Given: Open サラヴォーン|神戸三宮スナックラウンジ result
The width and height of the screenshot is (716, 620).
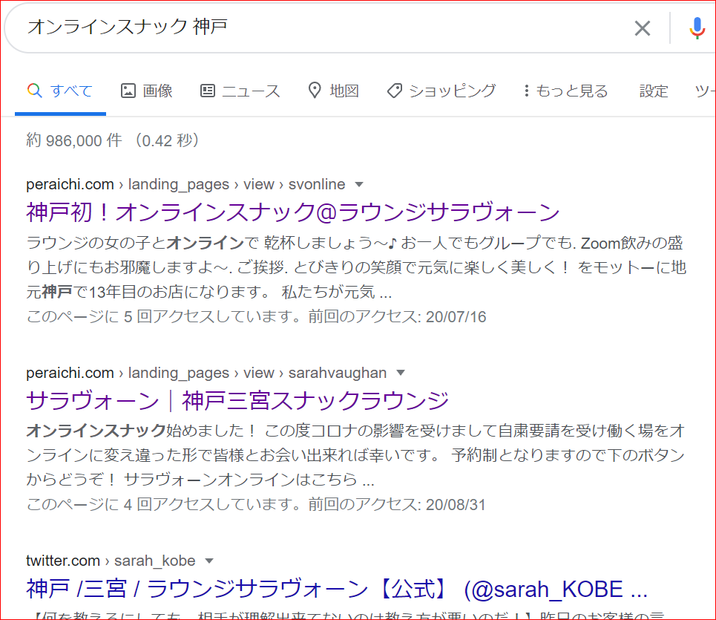Looking at the screenshot, I should (237, 400).
